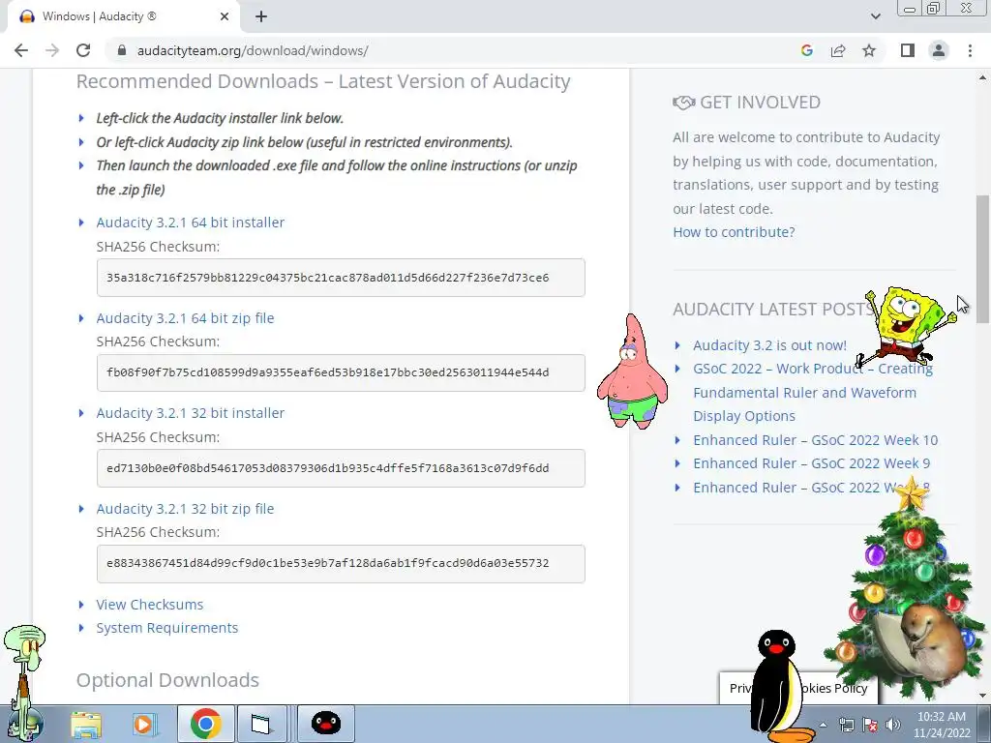Click the 64 bit installer checksum box
Viewport: 991px width, 743px height.
(x=341, y=278)
